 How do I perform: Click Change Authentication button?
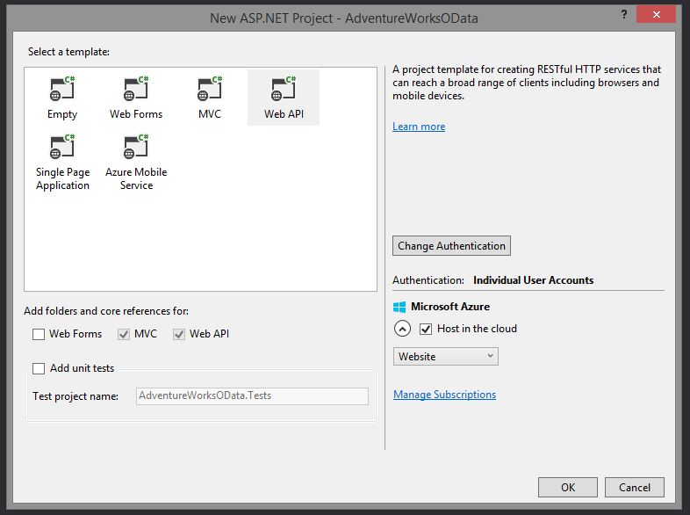coord(451,246)
